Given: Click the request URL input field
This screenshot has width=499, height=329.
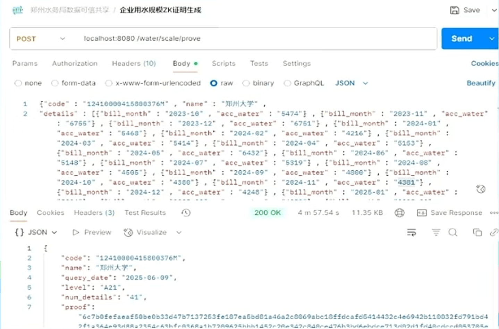Looking at the screenshot, I should tap(257, 39).
